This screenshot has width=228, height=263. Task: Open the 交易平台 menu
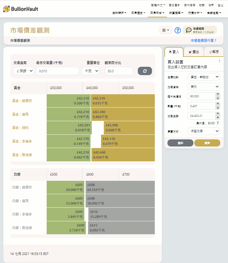[157, 13]
